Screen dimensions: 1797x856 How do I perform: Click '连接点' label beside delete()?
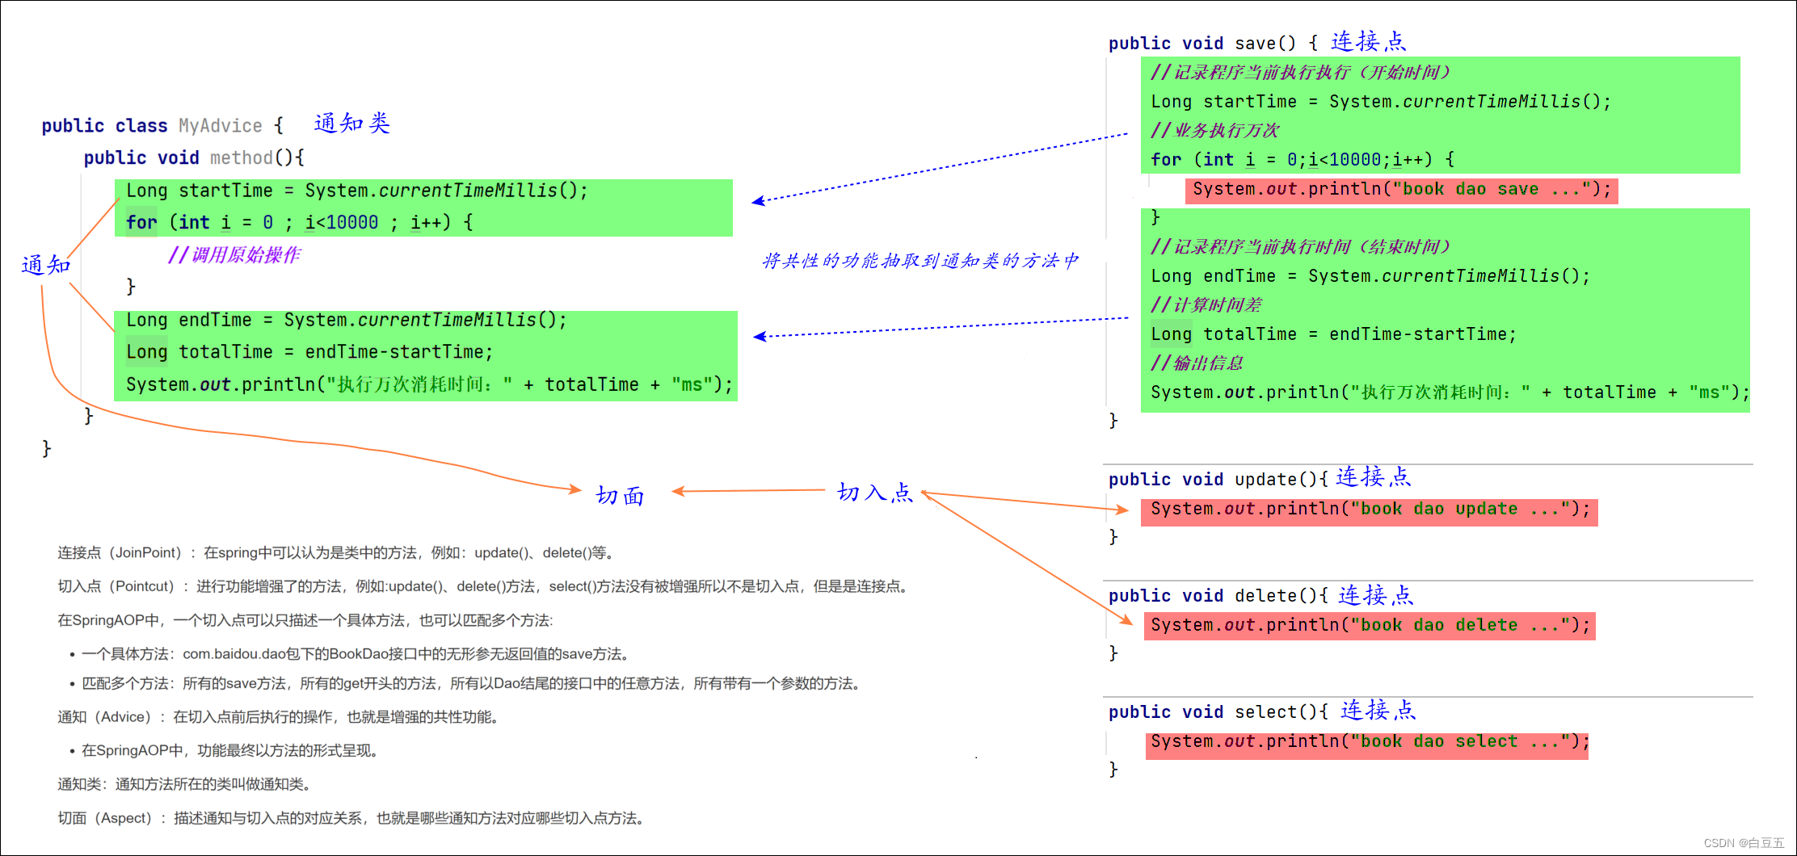point(1376,595)
